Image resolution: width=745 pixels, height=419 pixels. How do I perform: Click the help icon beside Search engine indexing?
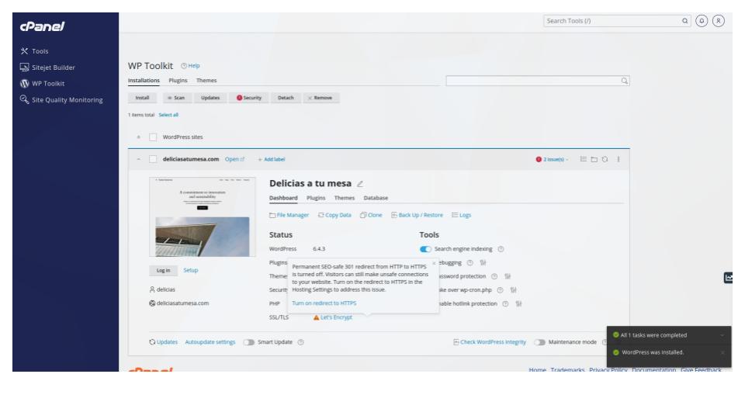[x=501, y=249]
